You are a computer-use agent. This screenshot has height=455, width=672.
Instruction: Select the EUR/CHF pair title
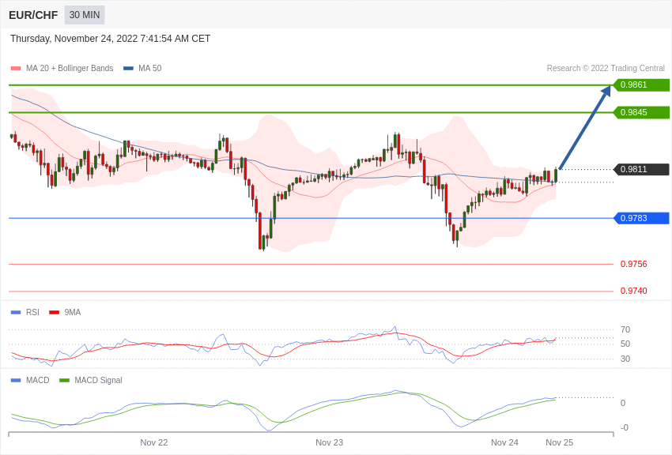[x=33, y=15]
